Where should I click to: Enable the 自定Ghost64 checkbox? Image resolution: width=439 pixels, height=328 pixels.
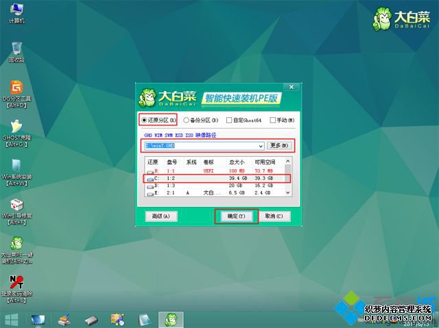[244, 120]
